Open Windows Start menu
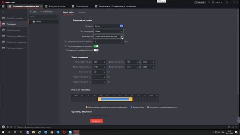Viewport: 240px width, 135px height. tap(3, 132)
